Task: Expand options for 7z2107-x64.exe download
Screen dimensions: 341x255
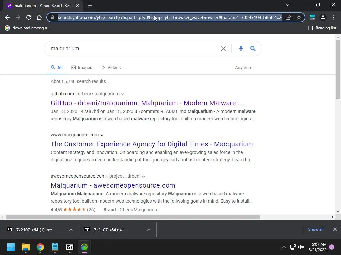Action: 149,230
